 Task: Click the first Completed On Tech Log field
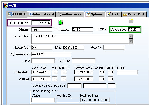(75, 86)
